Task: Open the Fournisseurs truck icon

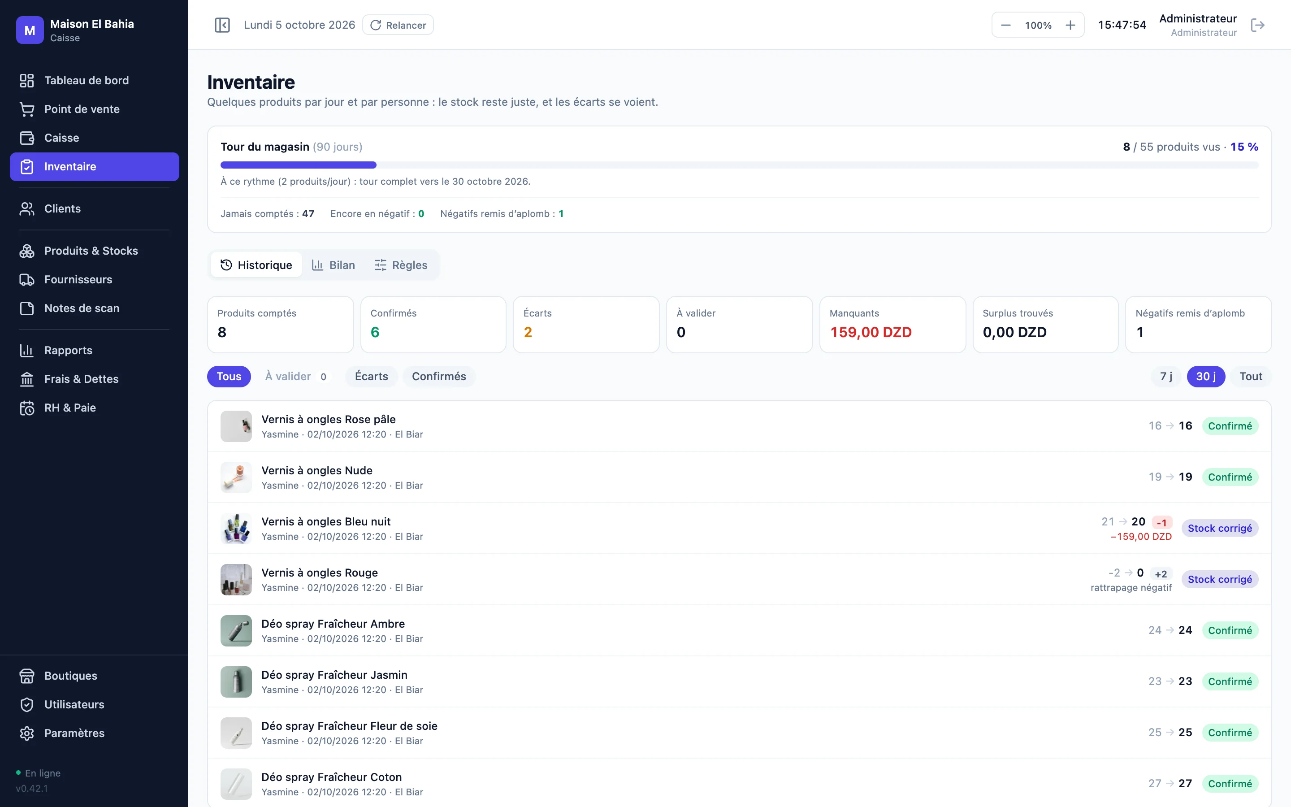Action: pos(27,280)
